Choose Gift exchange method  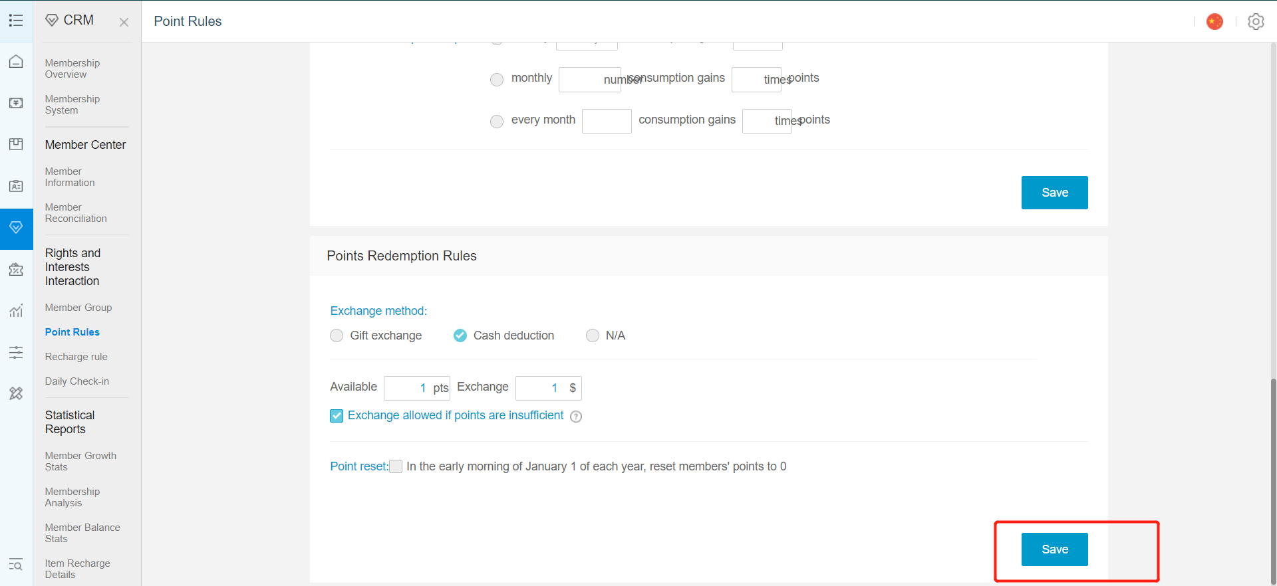[x=337, y=336]
